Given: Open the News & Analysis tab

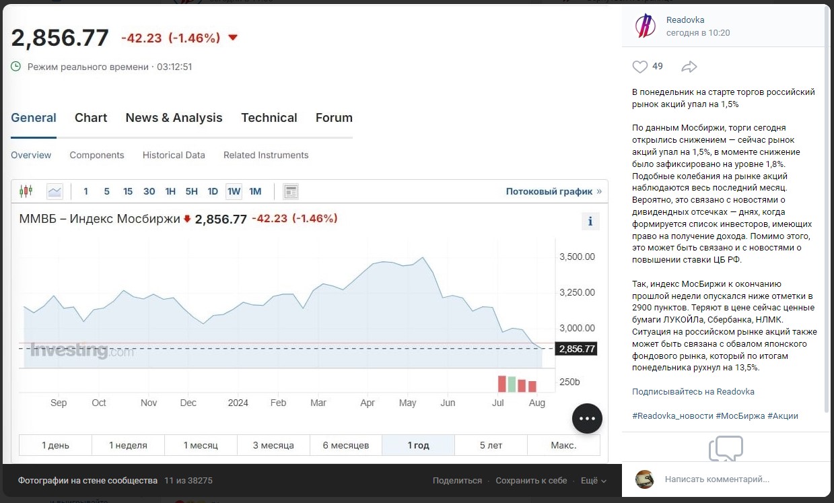Looking at the screenshot, I should click(174, 118).
